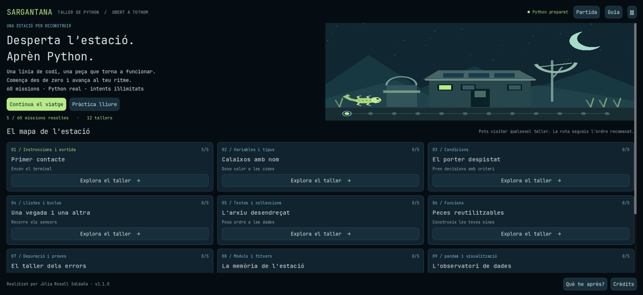
Task: Click '09 / pandas i visualització' label
Action: coord(464,256)
